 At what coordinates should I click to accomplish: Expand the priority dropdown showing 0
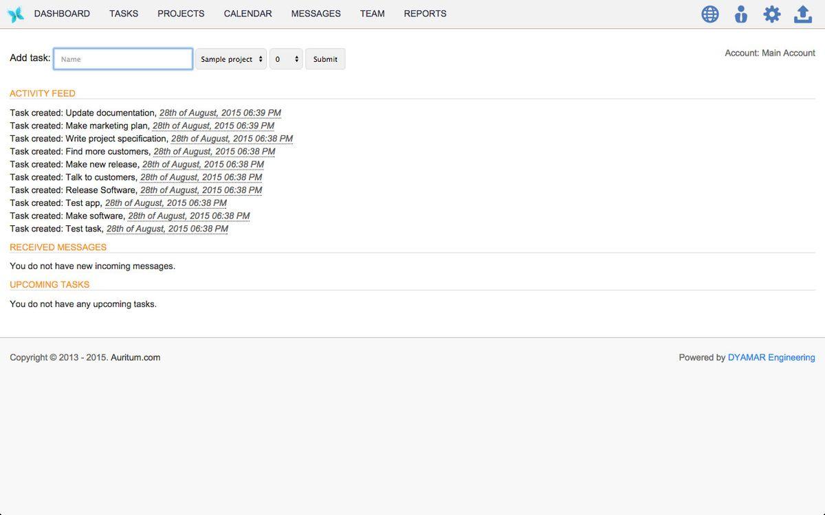286,59
